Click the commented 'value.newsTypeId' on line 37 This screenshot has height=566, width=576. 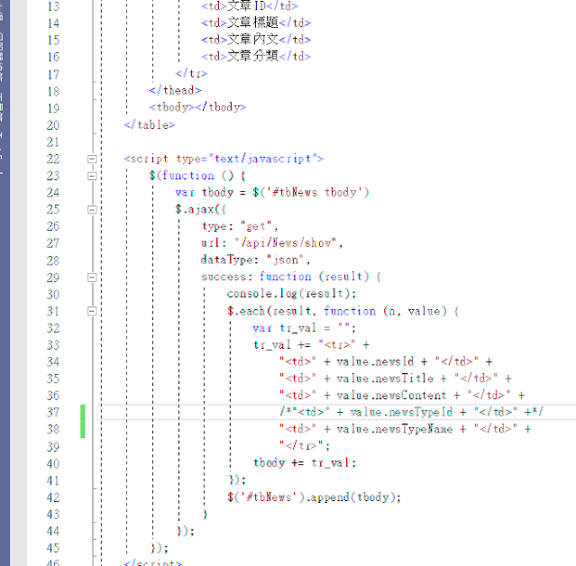(401, 412)
